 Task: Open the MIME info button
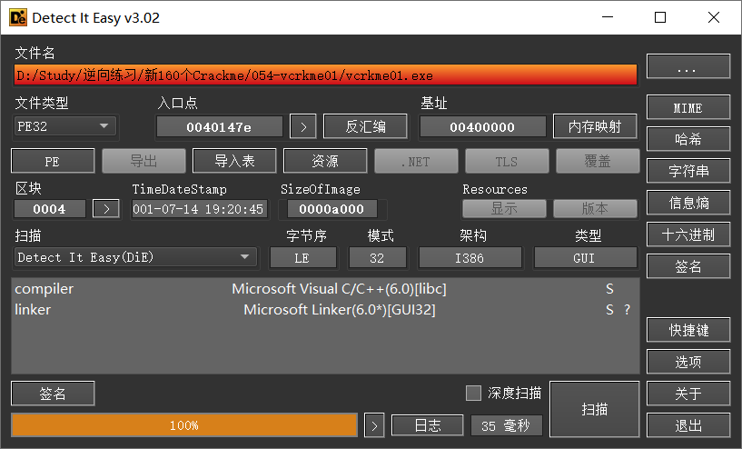(x=688, y=107)
